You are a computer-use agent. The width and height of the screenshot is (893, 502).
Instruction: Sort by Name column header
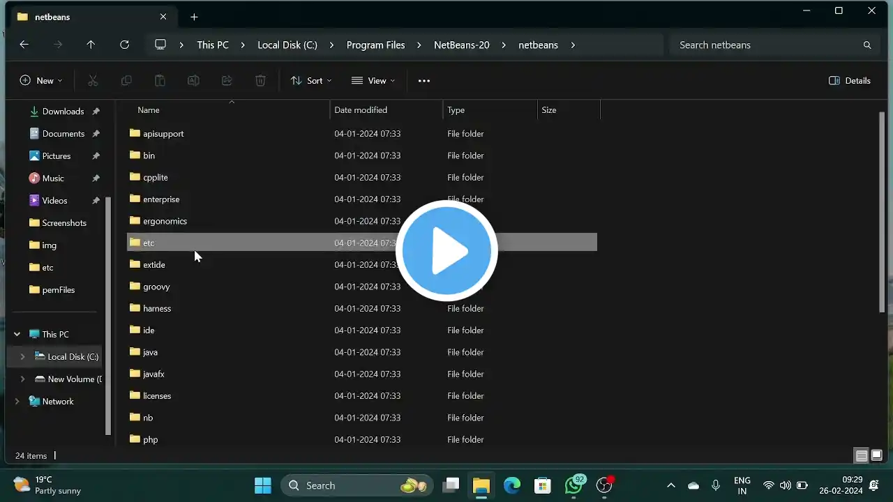coord(149,110)
